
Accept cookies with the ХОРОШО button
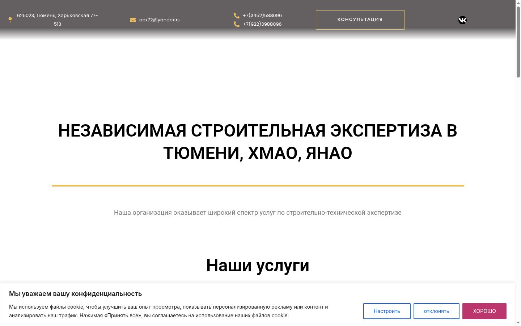pos(484,311)
